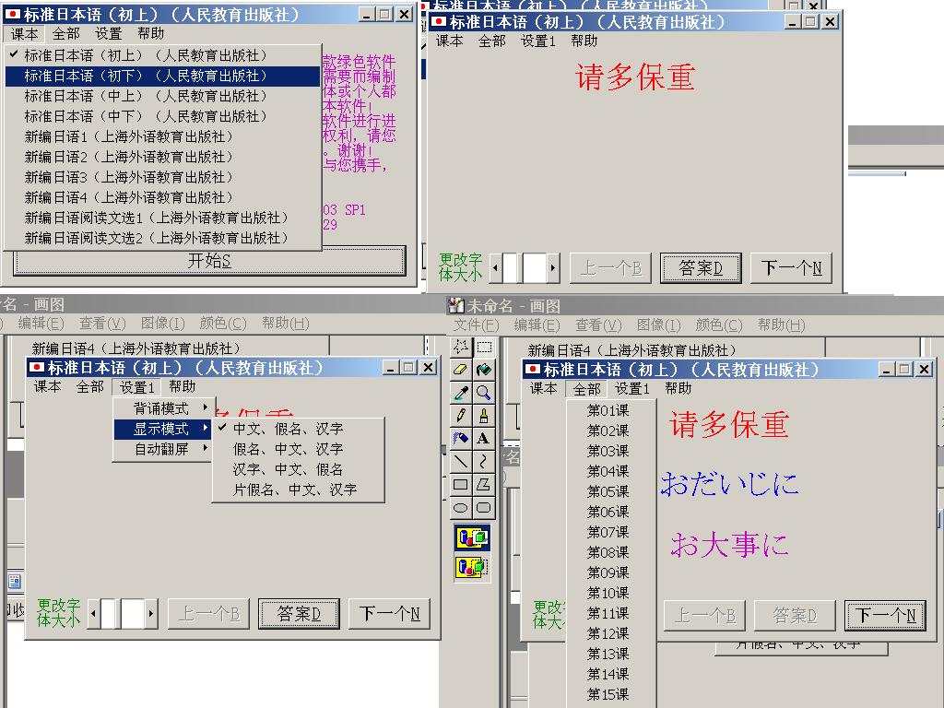This screenshot has height=708, width=944.
Task: Click 下一个N in upper-right 请多保重 window
Action: tap(791, 268)
